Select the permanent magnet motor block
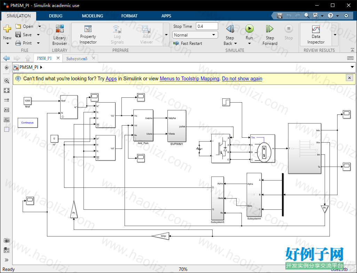 click(x=262, y=148)
